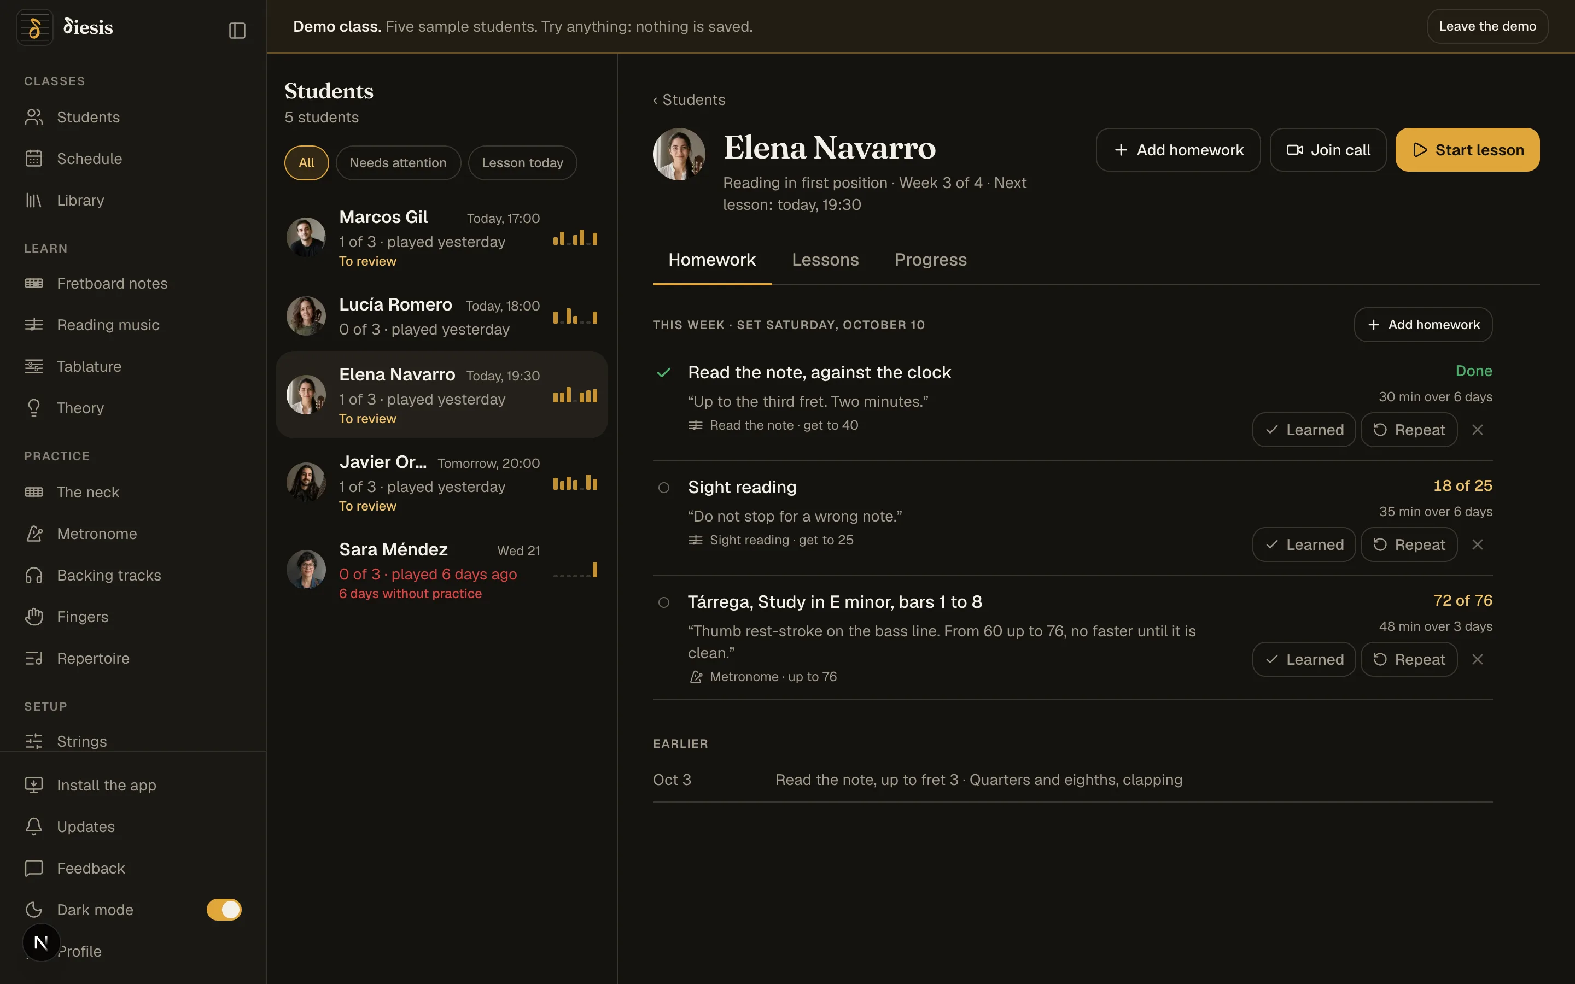The image size is (1575, 984).
Task: Go back via Students breadcrumb
Action: click(689, 99)
